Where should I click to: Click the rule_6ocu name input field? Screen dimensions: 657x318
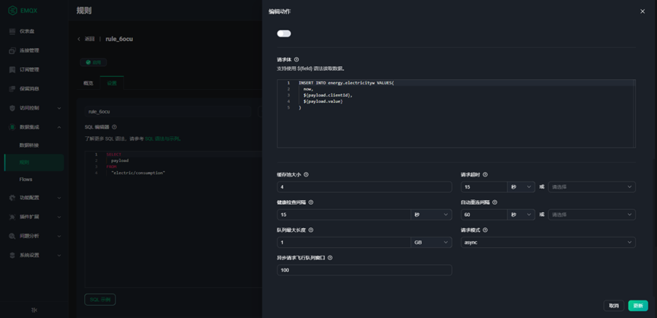tap(167, 112)
